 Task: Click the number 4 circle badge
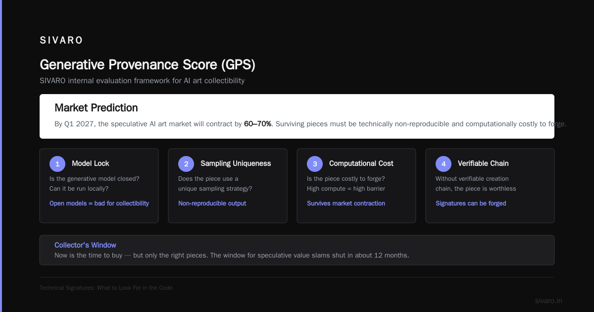point(444,164)
